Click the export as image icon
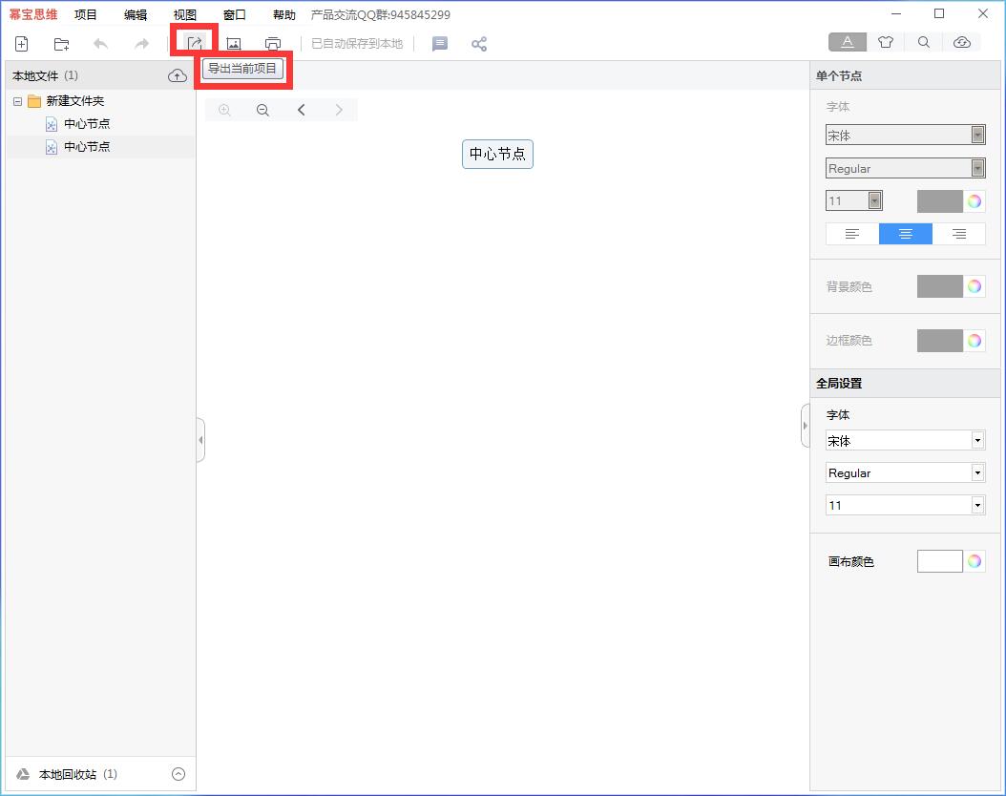Viewport: 1006px width, 796px height. (234, 44)
